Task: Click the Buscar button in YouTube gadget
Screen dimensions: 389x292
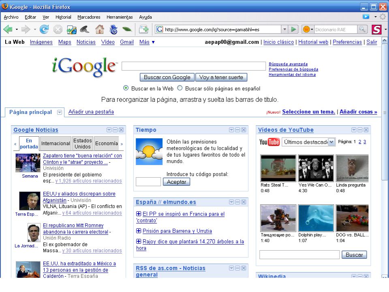Action: (354, 255)
